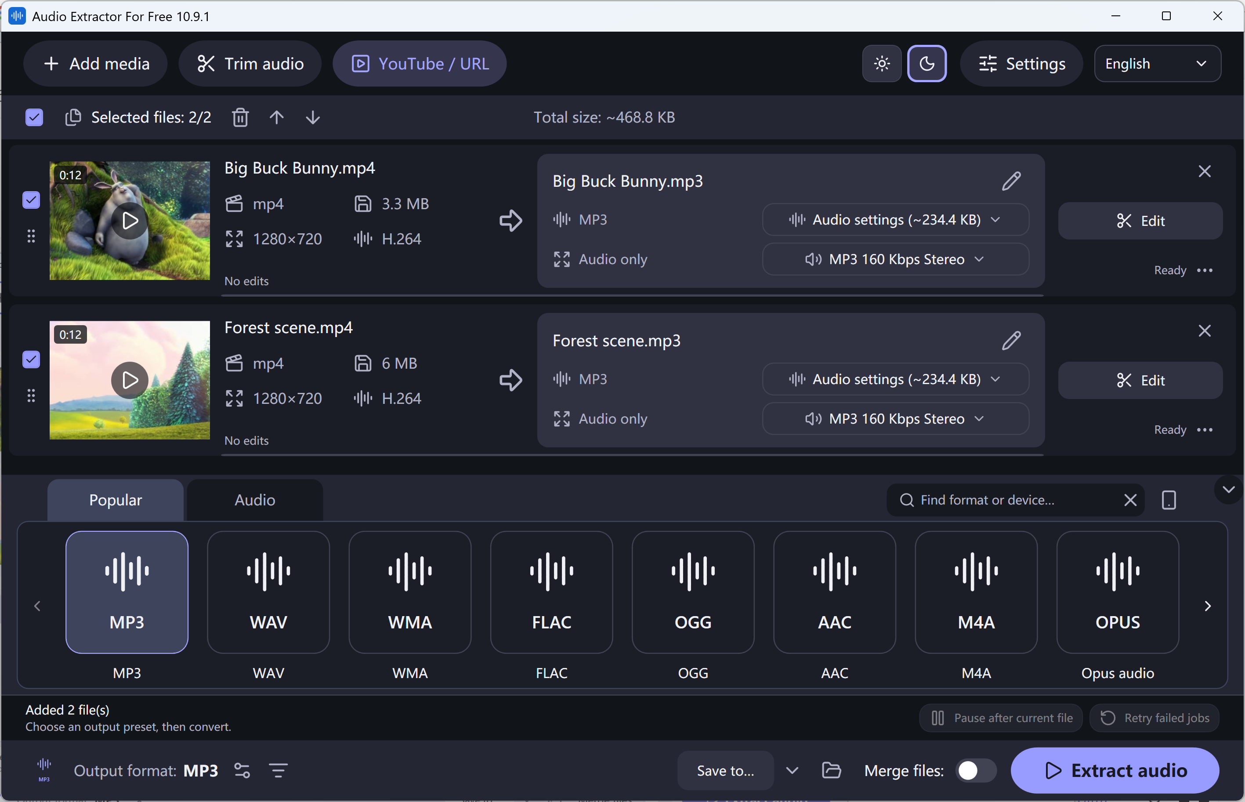Click copy icon beside Selected files
This screenshot has width=1245, height=802.
click(73, 117)
